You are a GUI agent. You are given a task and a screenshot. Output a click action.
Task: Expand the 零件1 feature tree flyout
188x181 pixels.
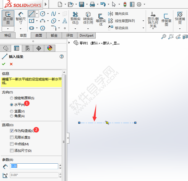(x=69, y=42)
